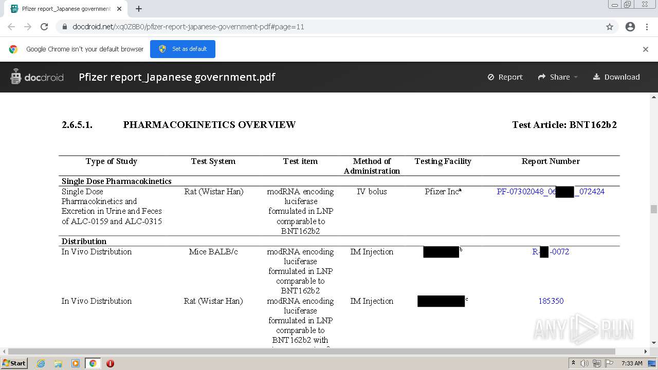
Task: Reload the page with the refresh icon
Action: [x=44, y=27]
